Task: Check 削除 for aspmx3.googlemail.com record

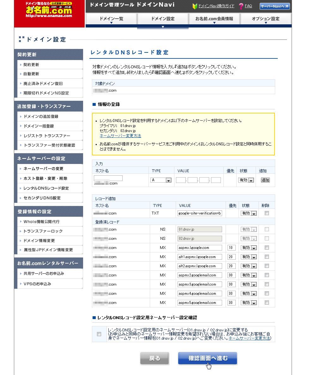Action: [267, 284]
